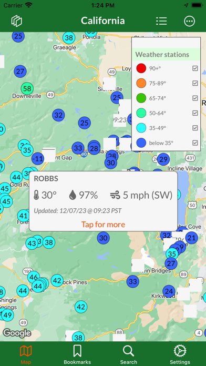Tap the Wi-Fi status icon
The width and height of the screenshot is (206, 366).
(x=29, y=5)
